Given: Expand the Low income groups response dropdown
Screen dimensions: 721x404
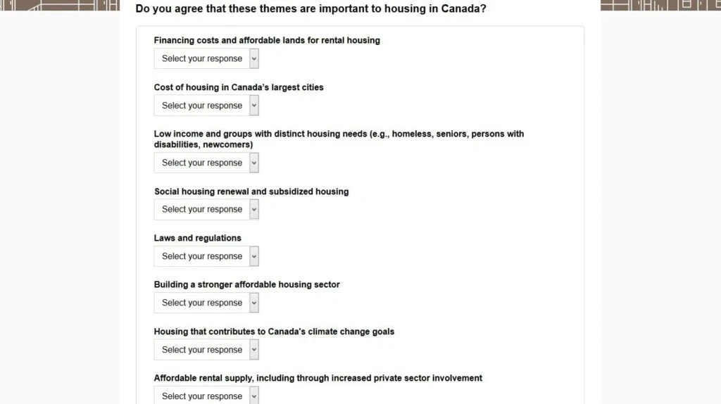Looking at the screenshot, I should 206,163.
